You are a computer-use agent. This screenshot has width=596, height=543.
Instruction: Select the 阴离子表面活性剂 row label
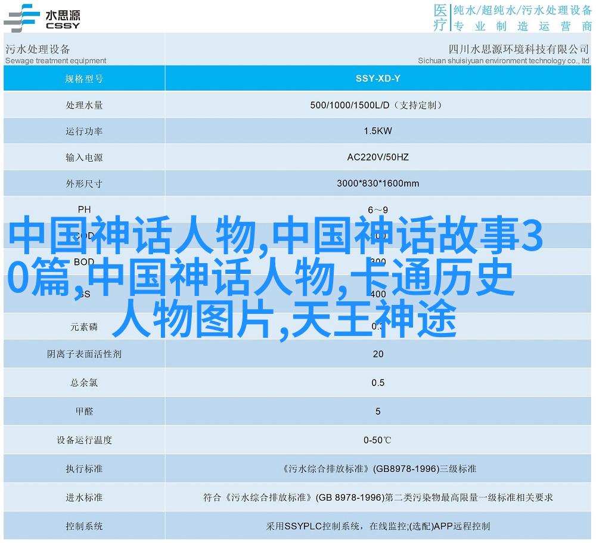[x=84, y=354]
